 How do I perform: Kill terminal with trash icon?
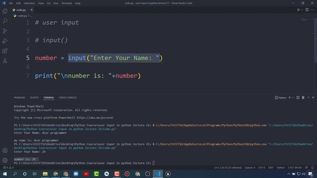click(x=303, y=97)
